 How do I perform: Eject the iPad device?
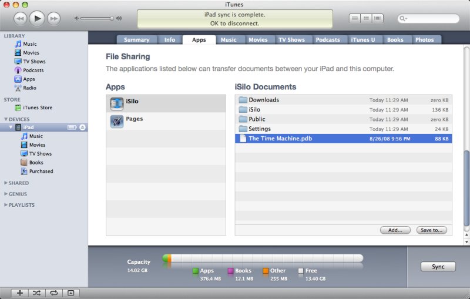[83, 127]
